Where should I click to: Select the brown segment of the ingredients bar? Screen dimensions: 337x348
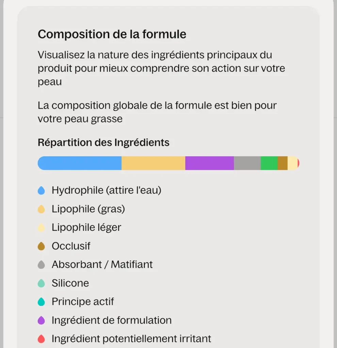283,163
